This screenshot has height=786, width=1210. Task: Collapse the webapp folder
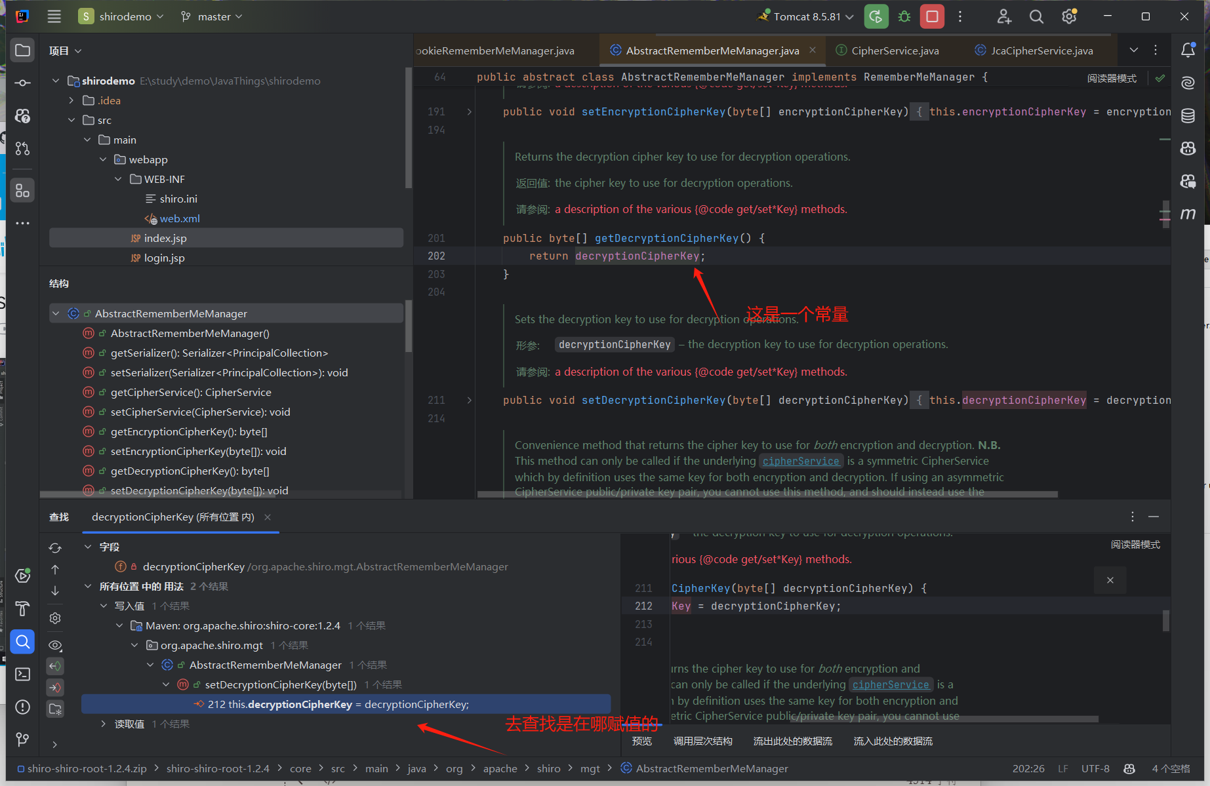pyautogui.click(x=103, y=159)
